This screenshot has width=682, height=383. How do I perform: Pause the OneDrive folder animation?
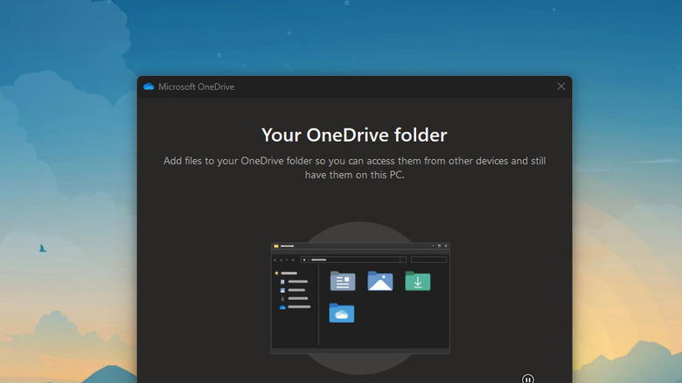527,379
